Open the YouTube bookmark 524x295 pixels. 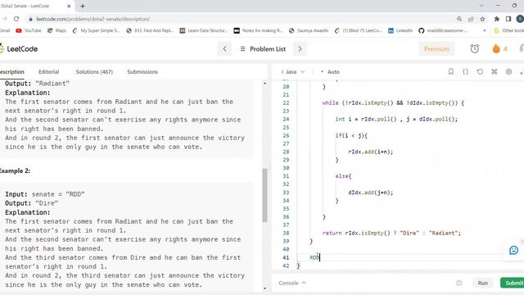29,30
